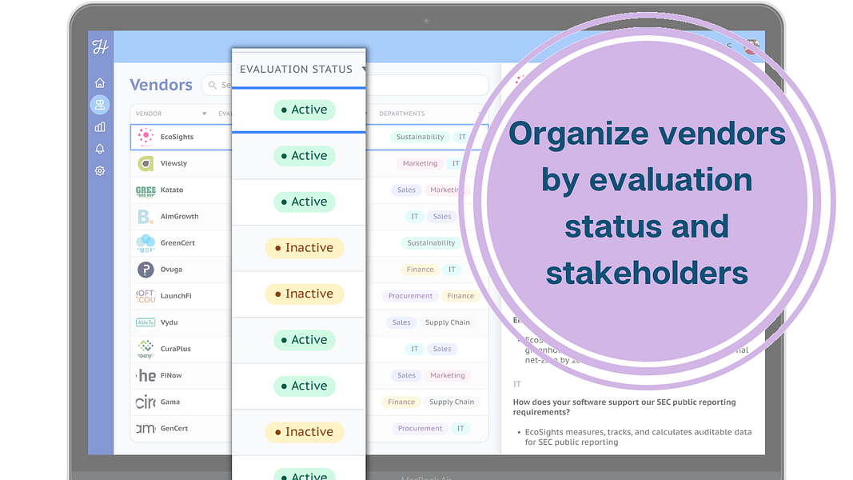Click the GreenCert cloud logo
The height and width of the screenshot is (480, 853).
click(x=145, y=242)
